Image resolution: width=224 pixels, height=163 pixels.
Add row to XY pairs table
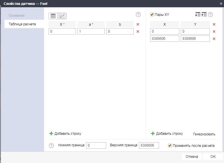[x=167, y=134]
